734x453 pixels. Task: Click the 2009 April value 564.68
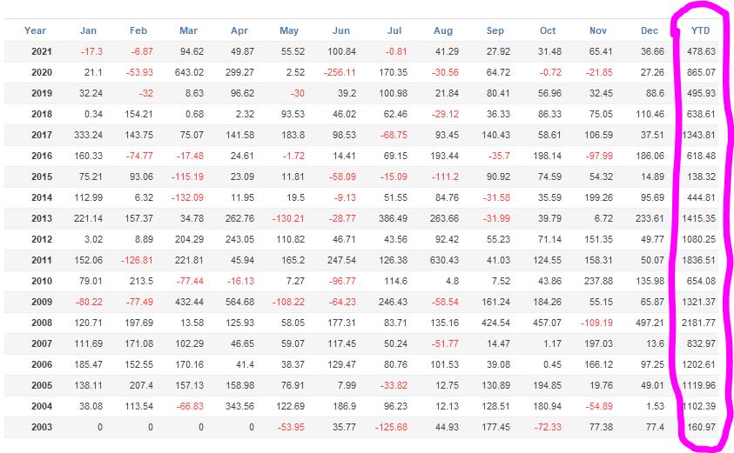239,302
